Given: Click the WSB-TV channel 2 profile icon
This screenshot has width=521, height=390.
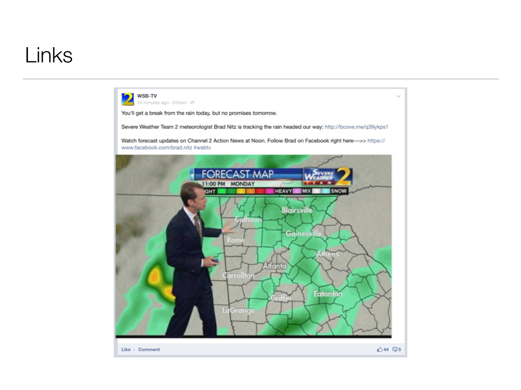Looking at the screenshot, I should click(128, 99).
